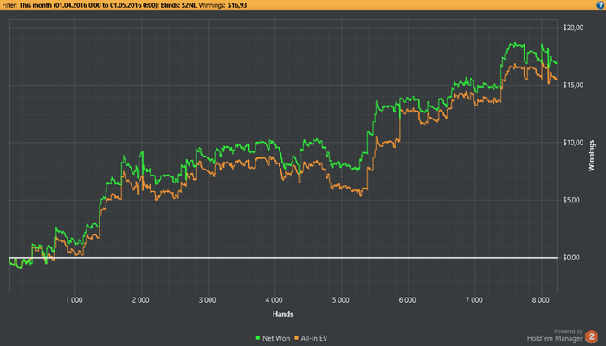Select the All-In EV legend label
This screenshot has width=606, height=346.
(313, 338)
